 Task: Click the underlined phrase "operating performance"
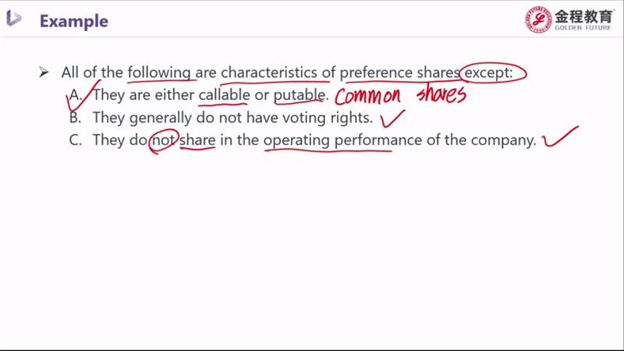click(328, 140)
